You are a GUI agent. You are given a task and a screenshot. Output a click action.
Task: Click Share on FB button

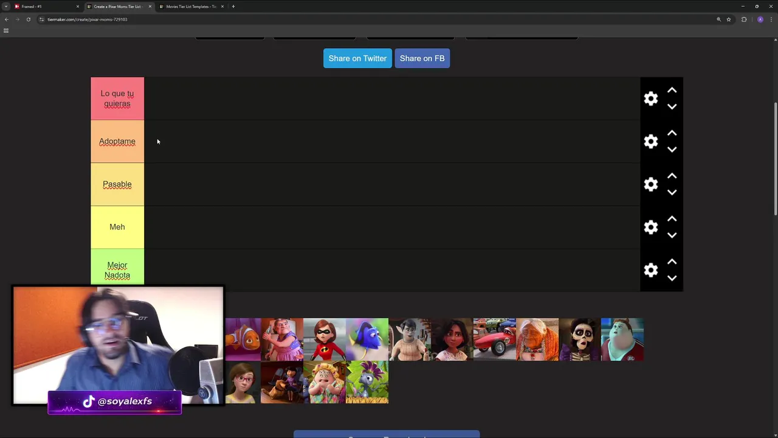click(422, 58)
